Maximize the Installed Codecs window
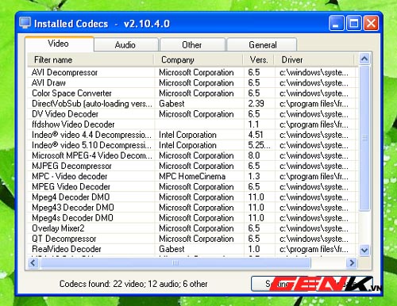Screen dimensions: 397x306 pyautogui.click(x=354, y=23)
